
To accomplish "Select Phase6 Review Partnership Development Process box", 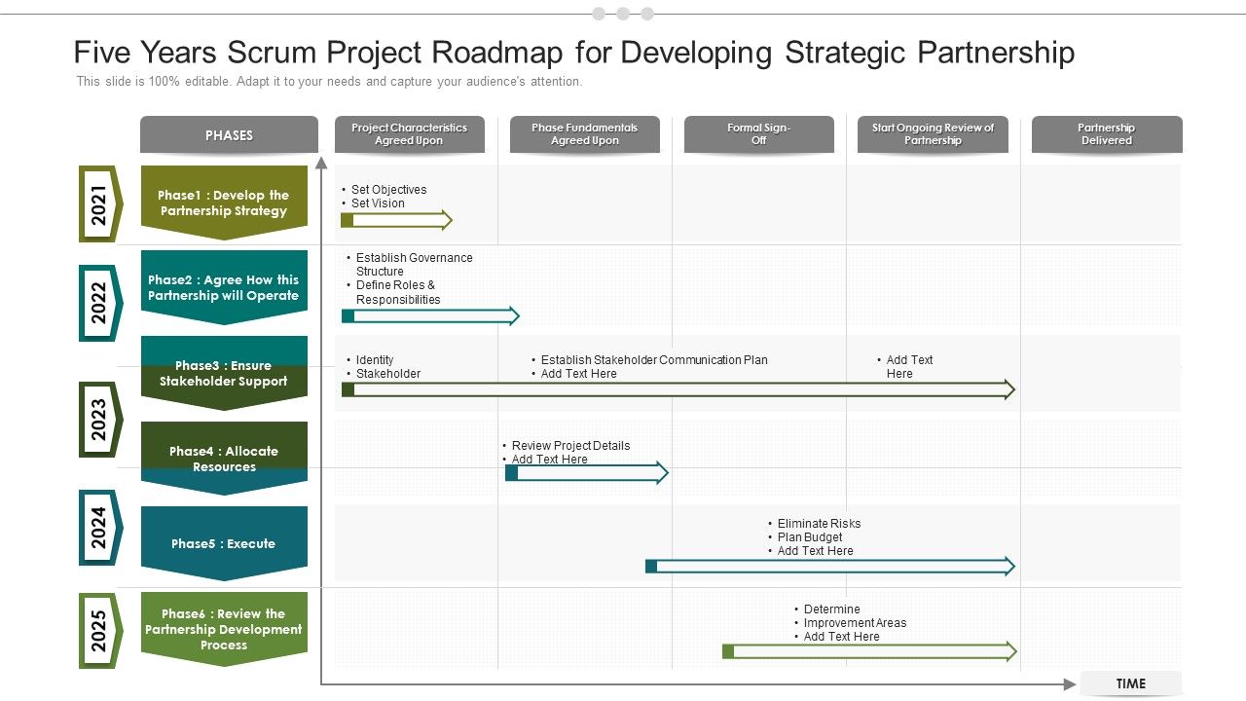I will pos(224,629).
